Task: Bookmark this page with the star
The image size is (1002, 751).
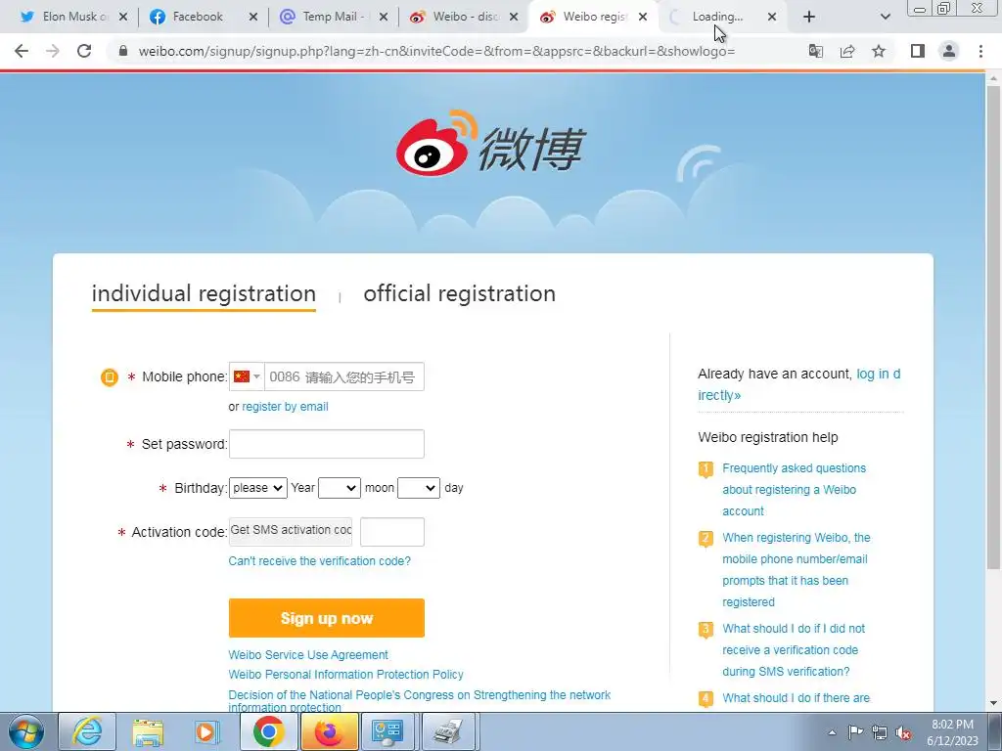Action: click(x=879, y=51)
